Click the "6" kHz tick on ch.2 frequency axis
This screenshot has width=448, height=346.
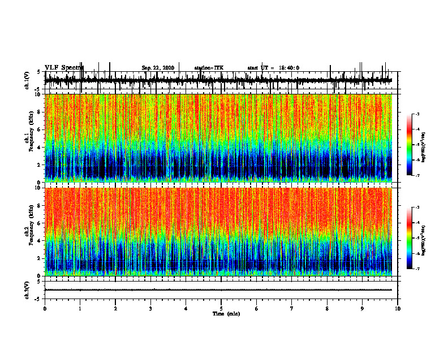pos(39,223)
